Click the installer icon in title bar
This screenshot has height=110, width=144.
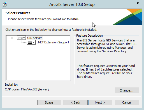(x=5, y=4)
